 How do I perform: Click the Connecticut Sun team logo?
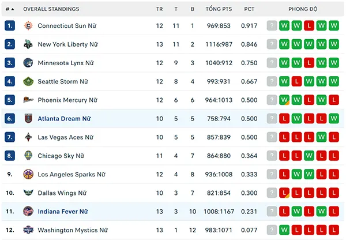(28, 25)
